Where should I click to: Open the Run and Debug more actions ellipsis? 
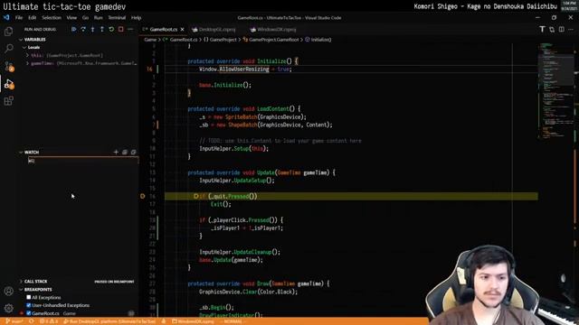(x=130, y=29)
